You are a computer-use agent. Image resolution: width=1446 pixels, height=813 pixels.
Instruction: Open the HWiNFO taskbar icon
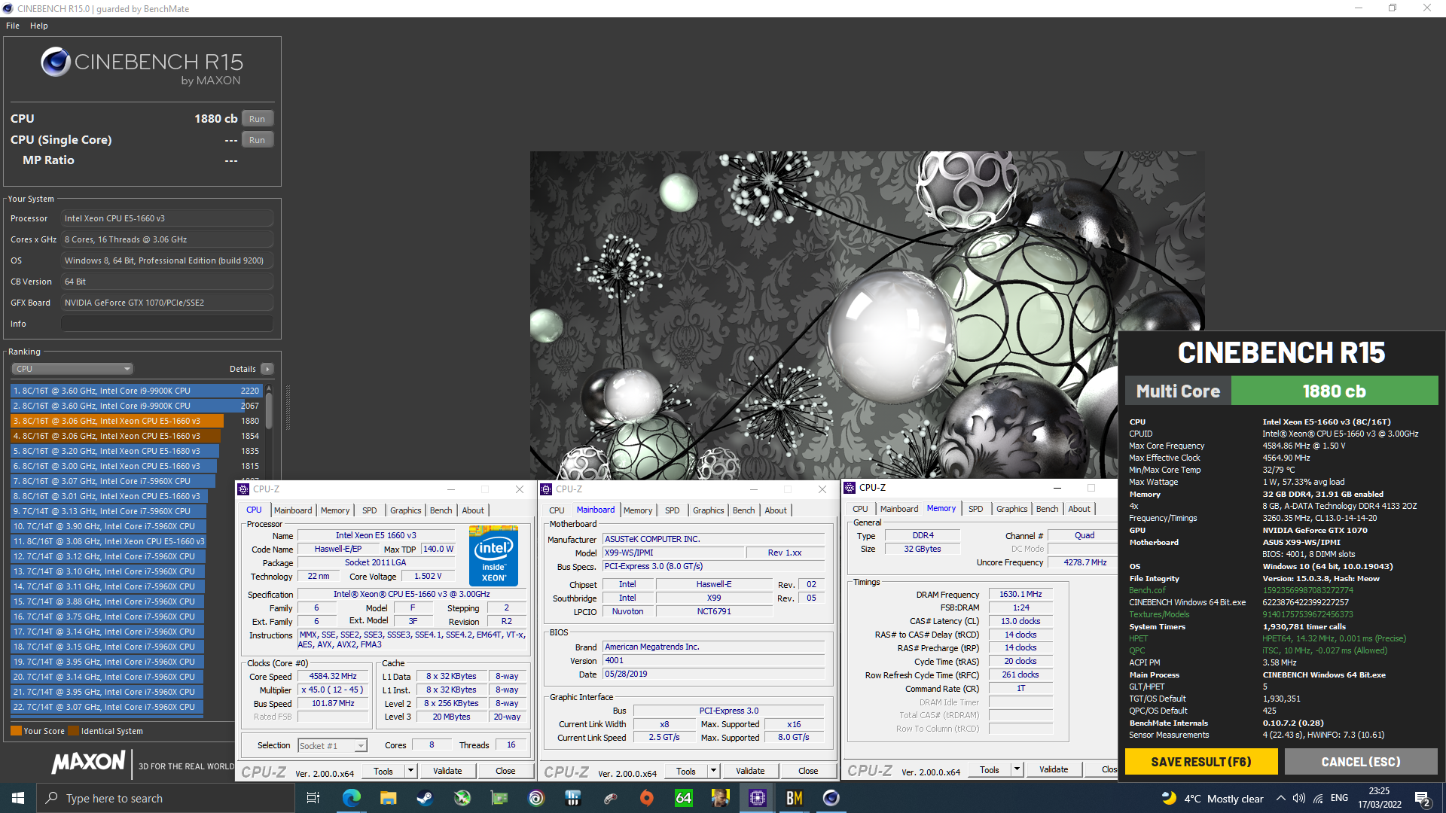[573, 798]
